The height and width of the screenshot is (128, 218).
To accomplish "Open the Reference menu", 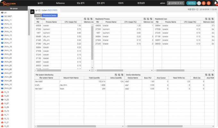I will pyautogui.click(x=60, y=3).
